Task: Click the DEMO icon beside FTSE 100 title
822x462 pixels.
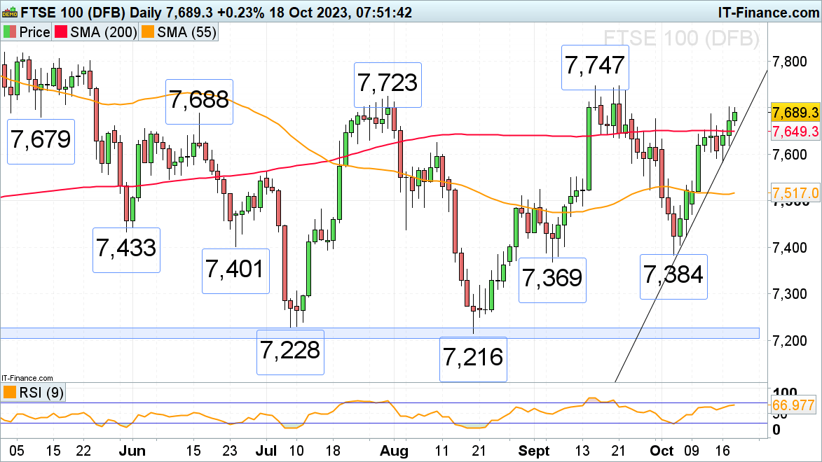Action: click(x=10, y=11)
